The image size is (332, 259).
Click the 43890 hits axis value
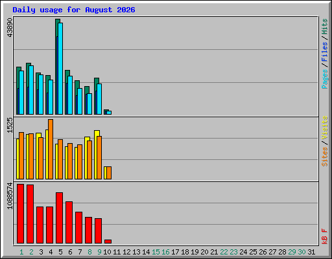10,28
